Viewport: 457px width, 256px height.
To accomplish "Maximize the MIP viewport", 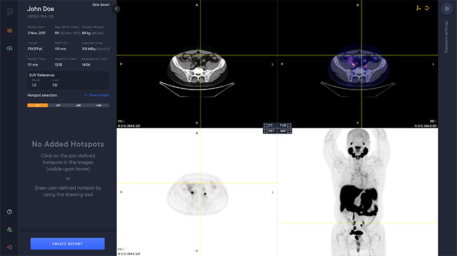I will [x=285, y=131].
